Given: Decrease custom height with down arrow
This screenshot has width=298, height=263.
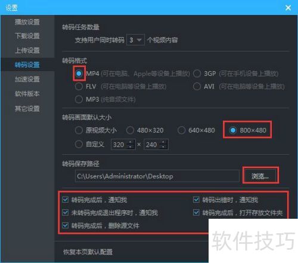Looking at the screenshot, I should click(x=163, y=147).
